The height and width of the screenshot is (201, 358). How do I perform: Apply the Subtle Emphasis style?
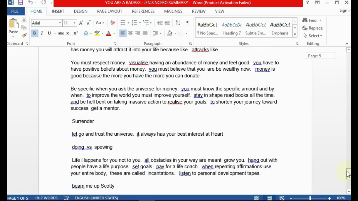(x=256, y=28)
